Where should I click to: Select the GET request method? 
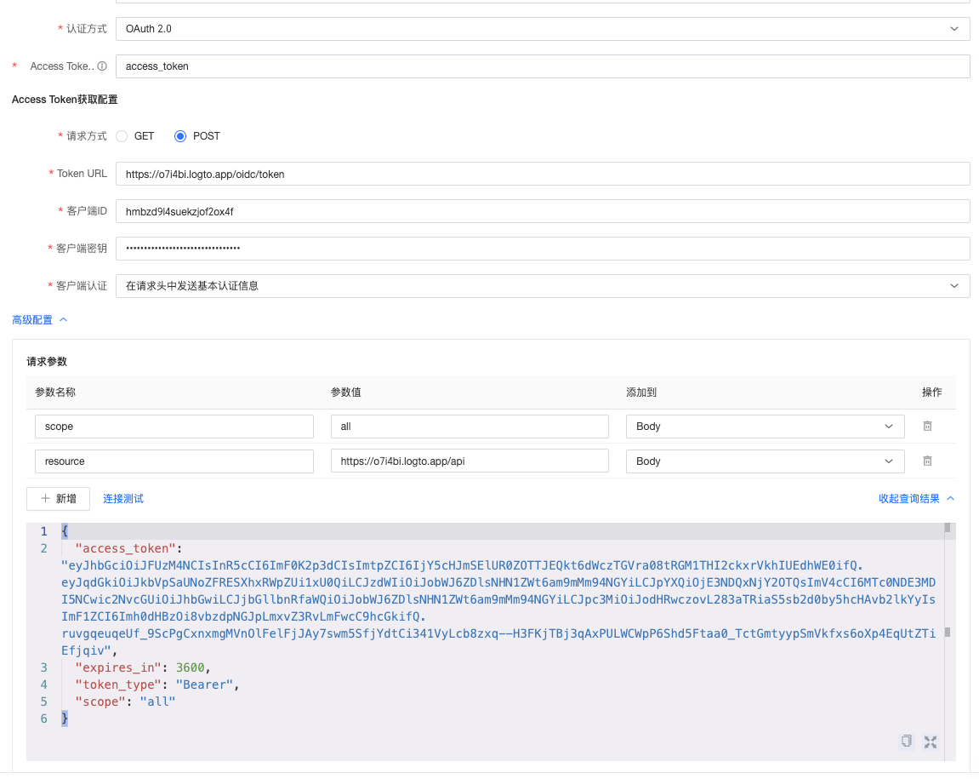coord(122,136)
